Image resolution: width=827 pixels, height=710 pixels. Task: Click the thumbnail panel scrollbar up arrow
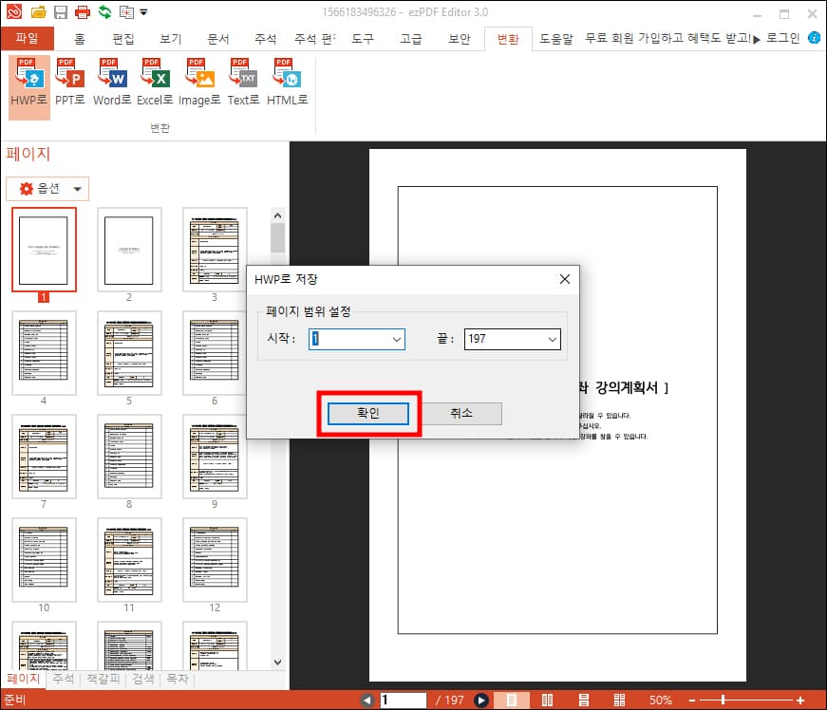pyautogui.click(x=278, y=215)
